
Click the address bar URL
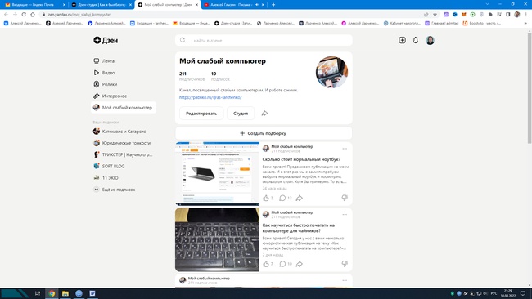click(x=79, y=15)
